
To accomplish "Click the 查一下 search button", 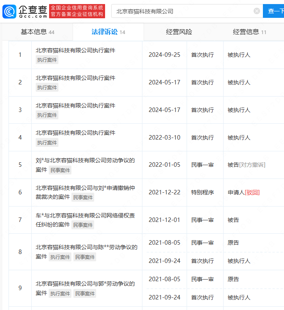I will (x=274, y=11).
